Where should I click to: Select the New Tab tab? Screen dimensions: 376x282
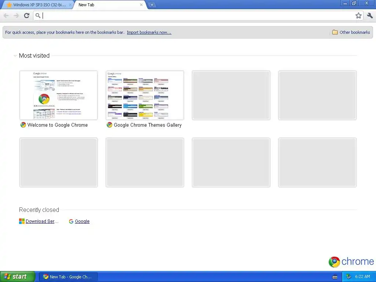point(110,4)
